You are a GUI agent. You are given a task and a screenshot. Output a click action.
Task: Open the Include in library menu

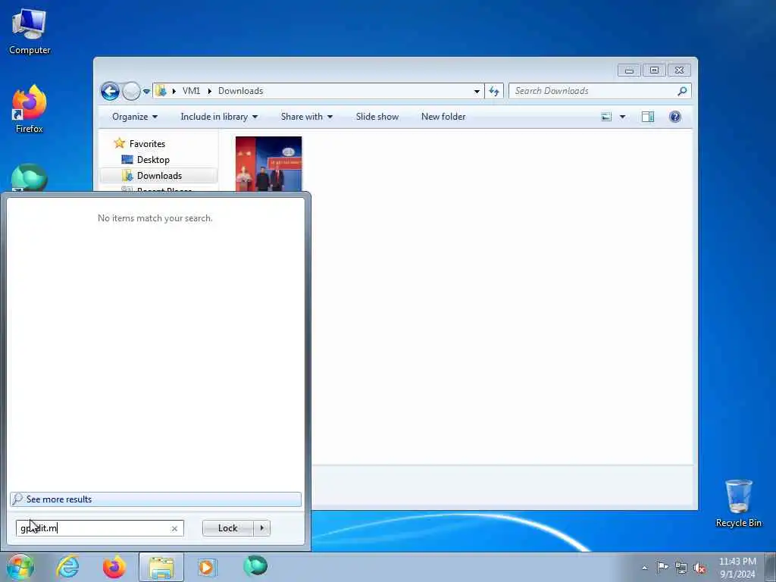pos(219,117)
